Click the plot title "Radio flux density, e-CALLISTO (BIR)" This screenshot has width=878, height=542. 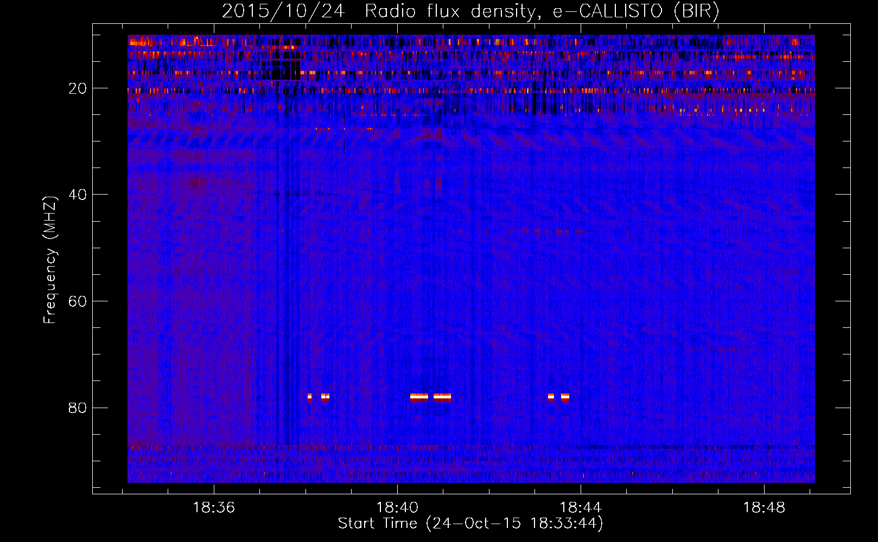(x=542, y=11)
